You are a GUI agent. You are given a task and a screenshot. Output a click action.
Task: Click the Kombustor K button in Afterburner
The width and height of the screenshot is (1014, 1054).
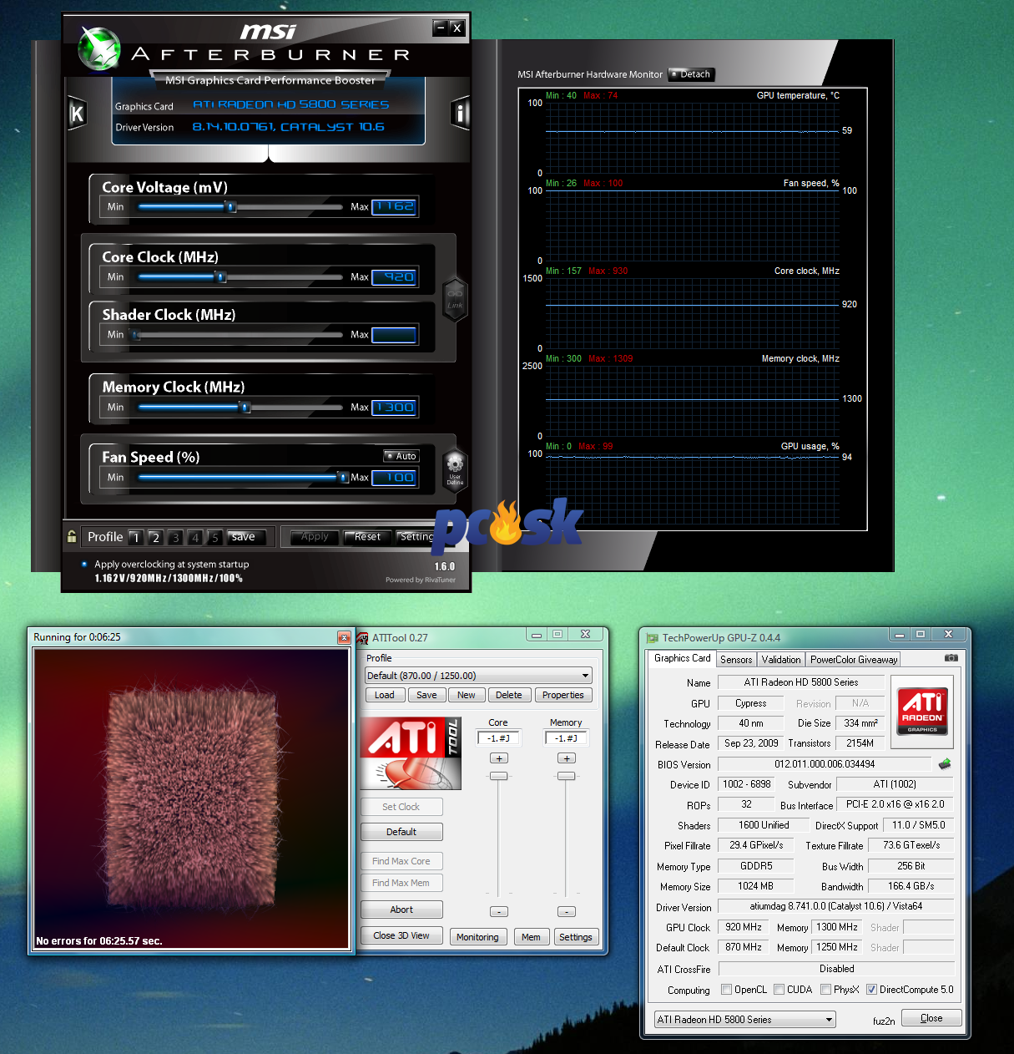tap(77, 114)
